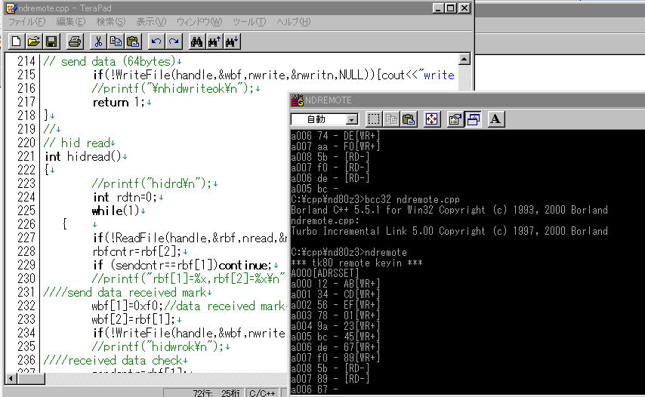Paste clipboard using TeraPad paste icon
This screenshot has width=645, height=397.
133,42
